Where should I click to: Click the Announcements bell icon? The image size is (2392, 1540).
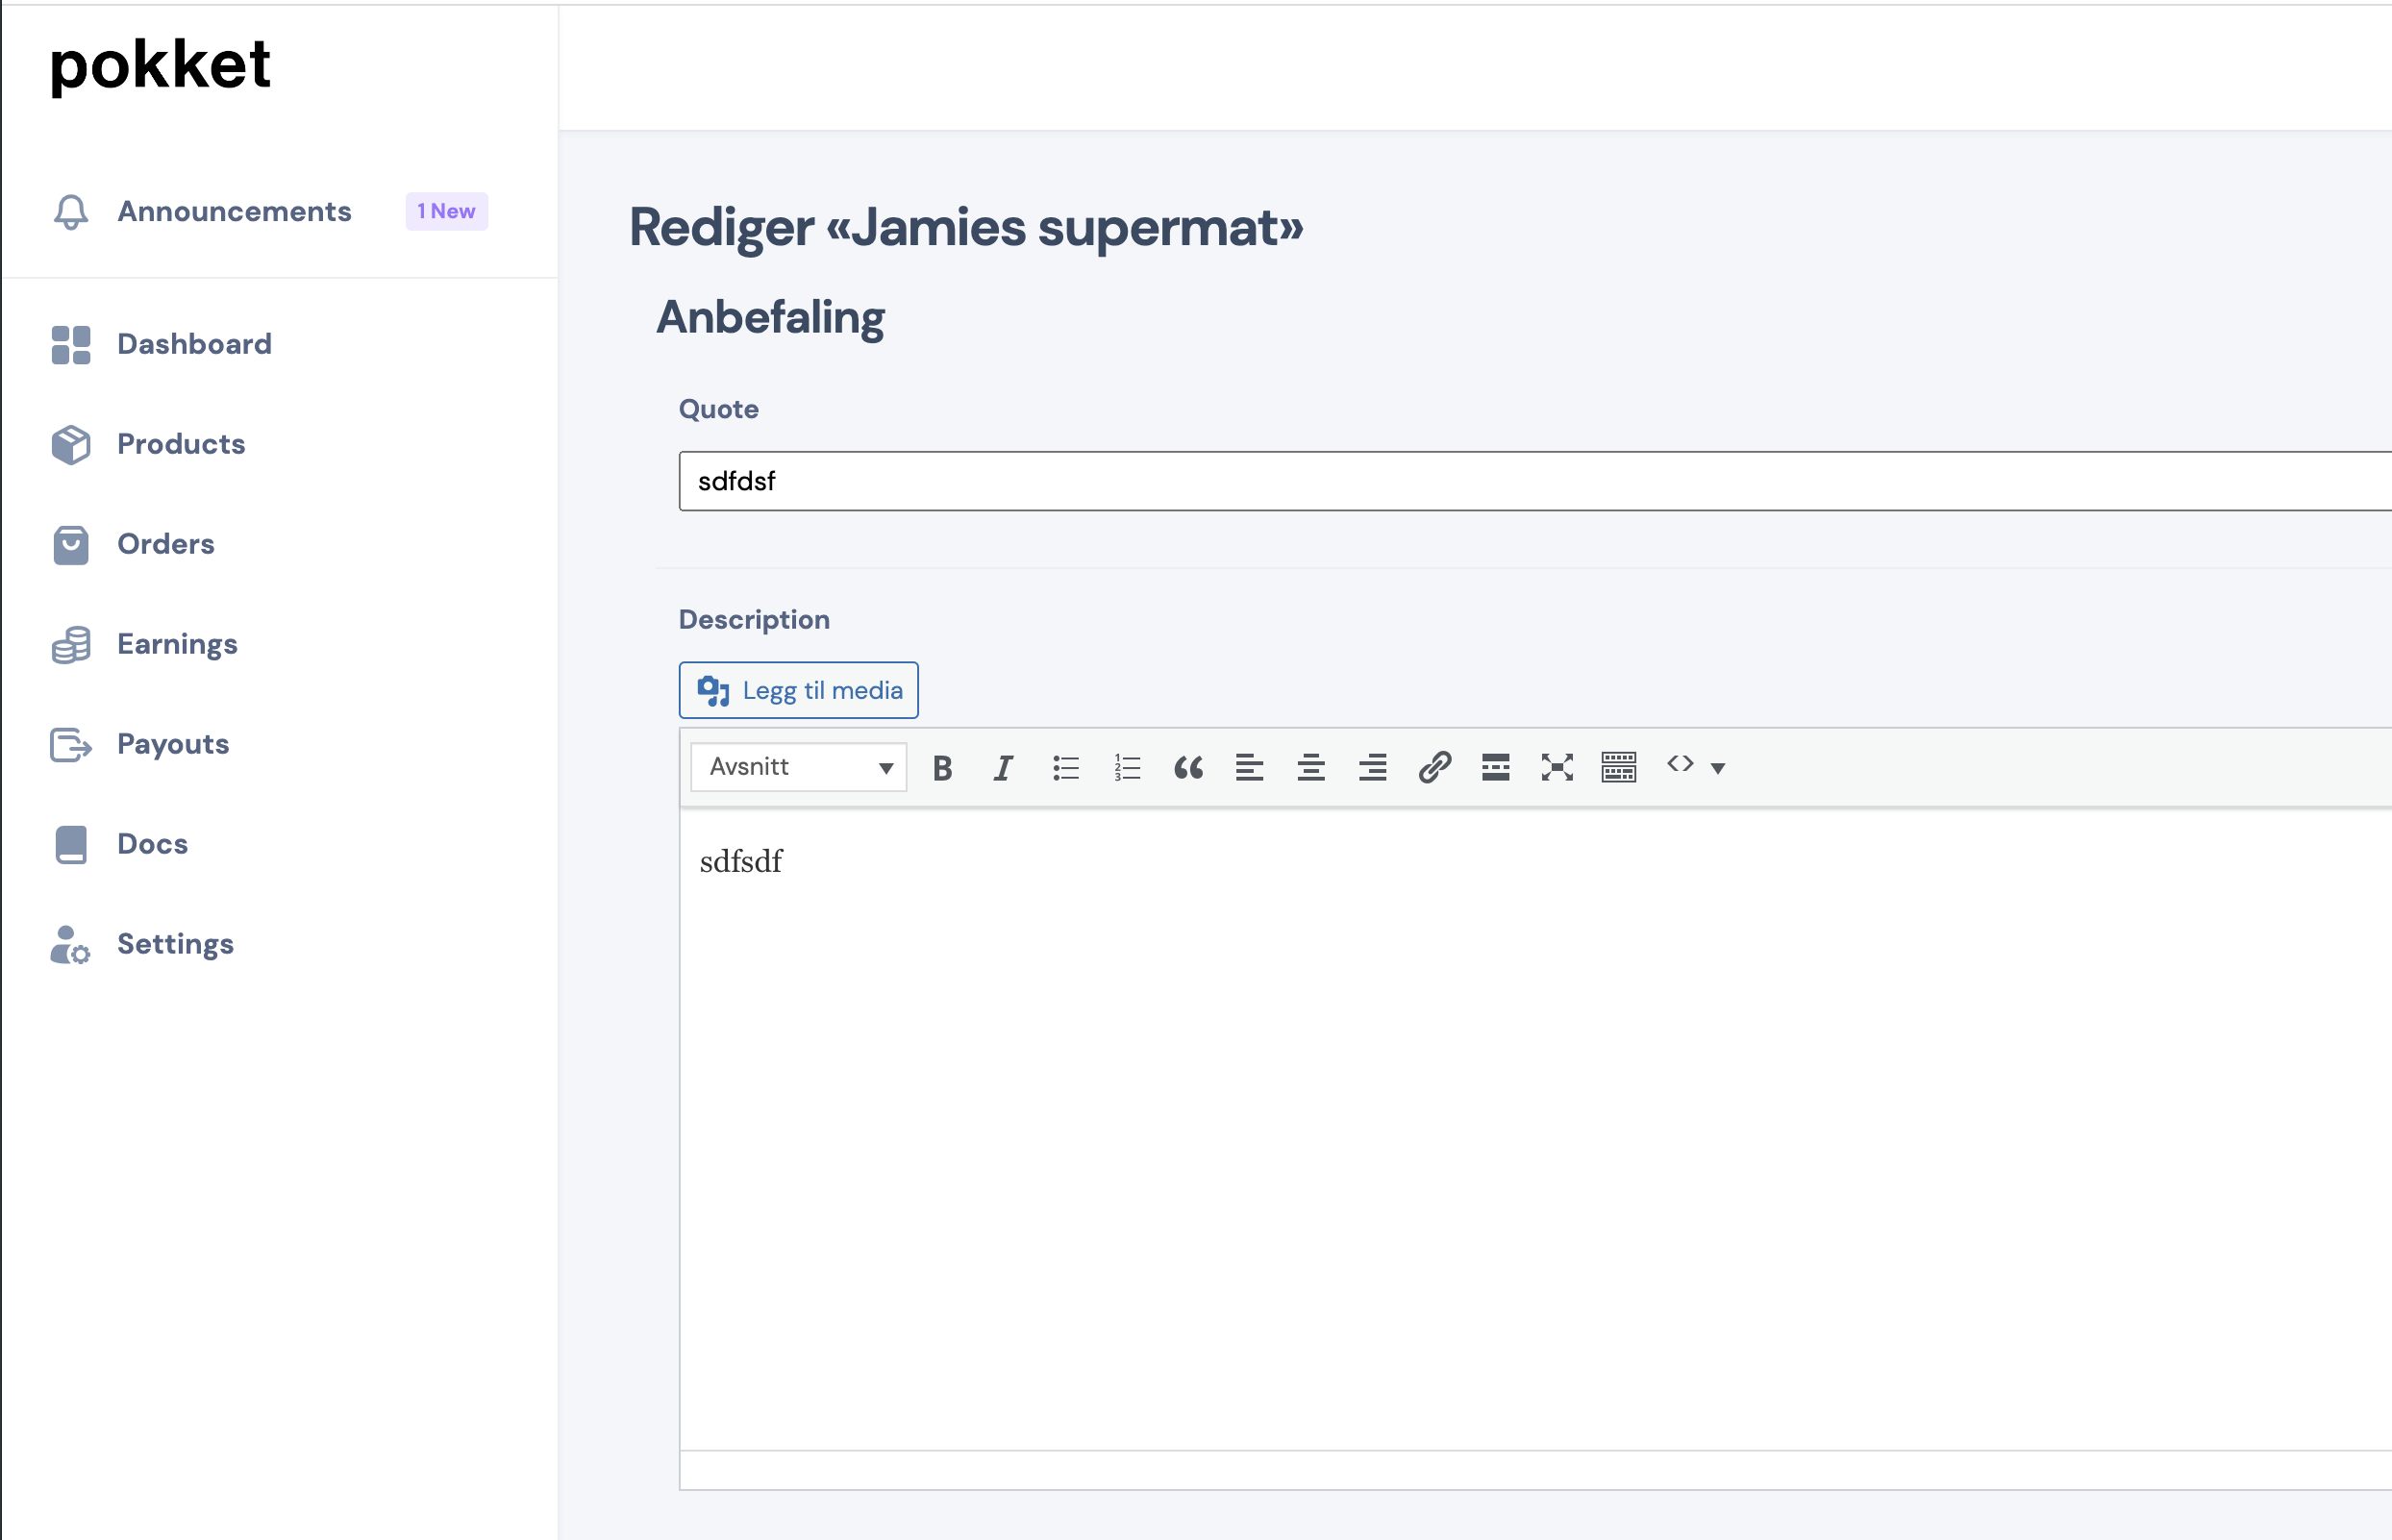tap(71, 212)
